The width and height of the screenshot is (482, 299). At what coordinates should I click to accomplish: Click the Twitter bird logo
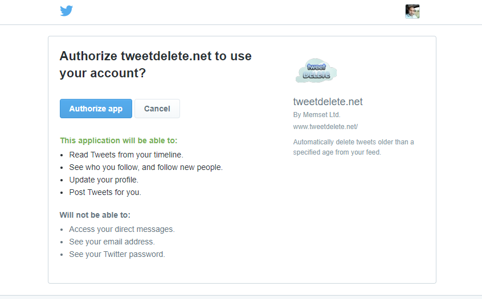tap(67, 11)
